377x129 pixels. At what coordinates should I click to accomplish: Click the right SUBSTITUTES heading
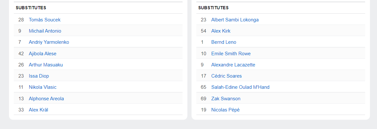pos(213,8)
